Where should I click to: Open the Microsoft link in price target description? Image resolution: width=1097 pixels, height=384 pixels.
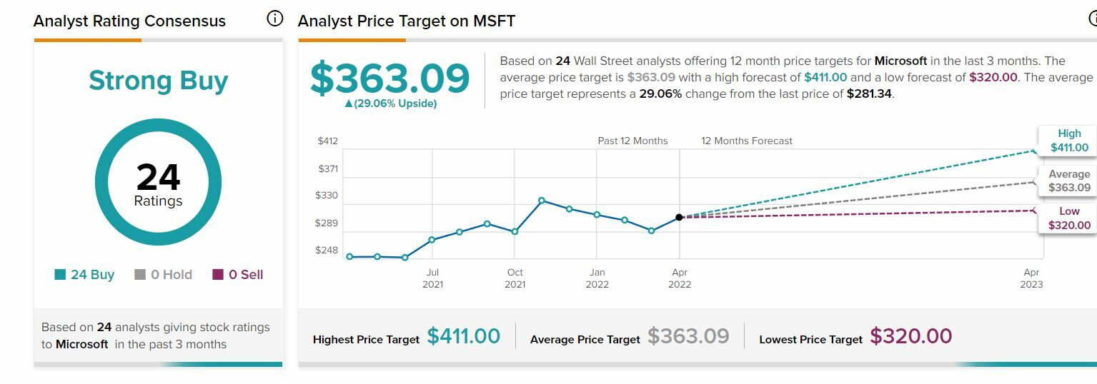pos(900,61)
